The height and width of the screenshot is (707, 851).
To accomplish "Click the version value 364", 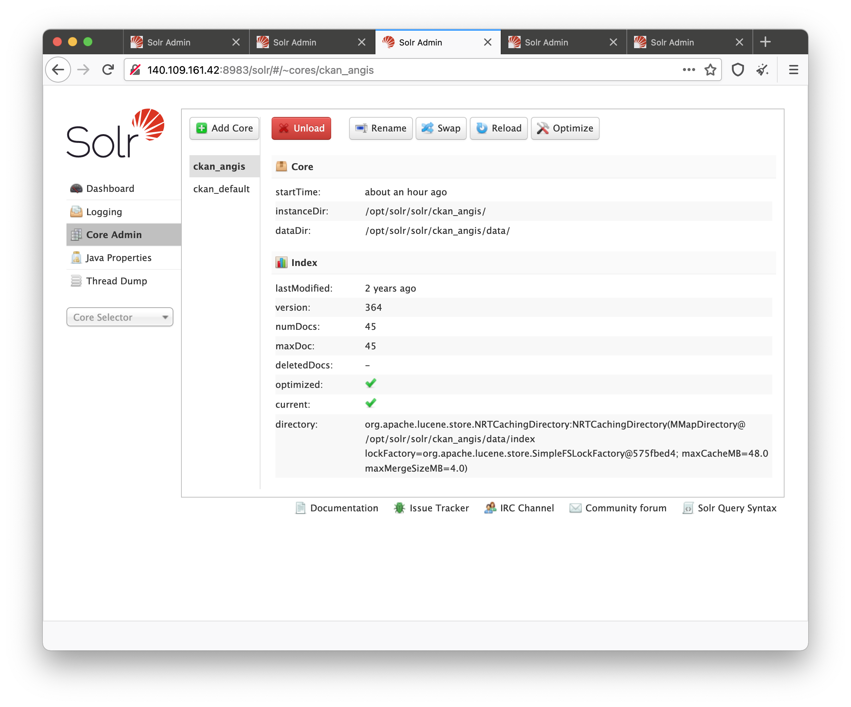I will point(373,307).
